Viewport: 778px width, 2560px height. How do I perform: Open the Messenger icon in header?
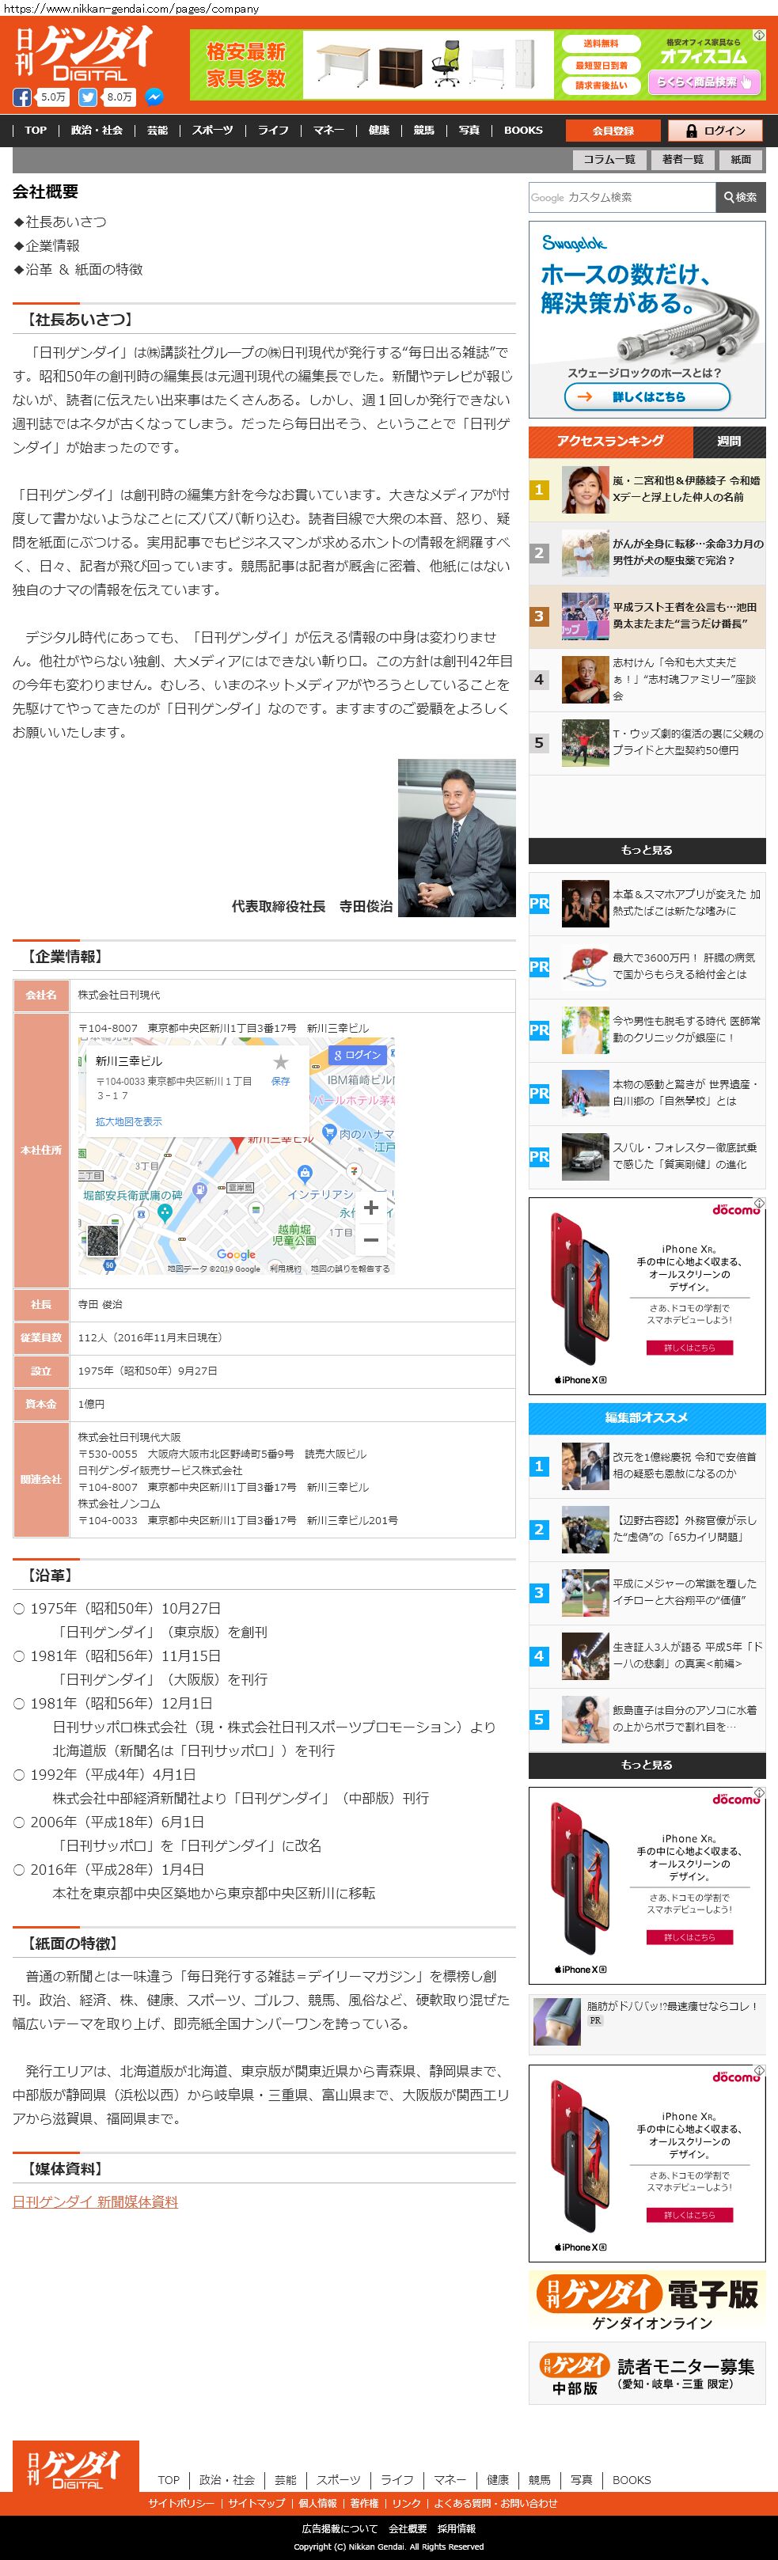[x=154, y=97]
